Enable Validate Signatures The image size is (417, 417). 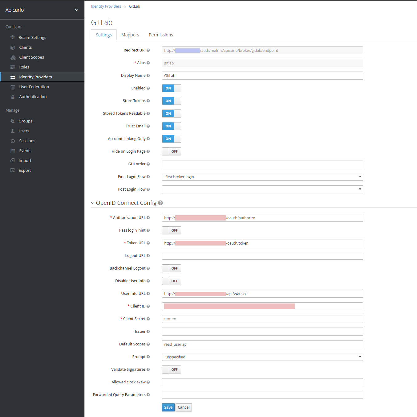[171, 369]
